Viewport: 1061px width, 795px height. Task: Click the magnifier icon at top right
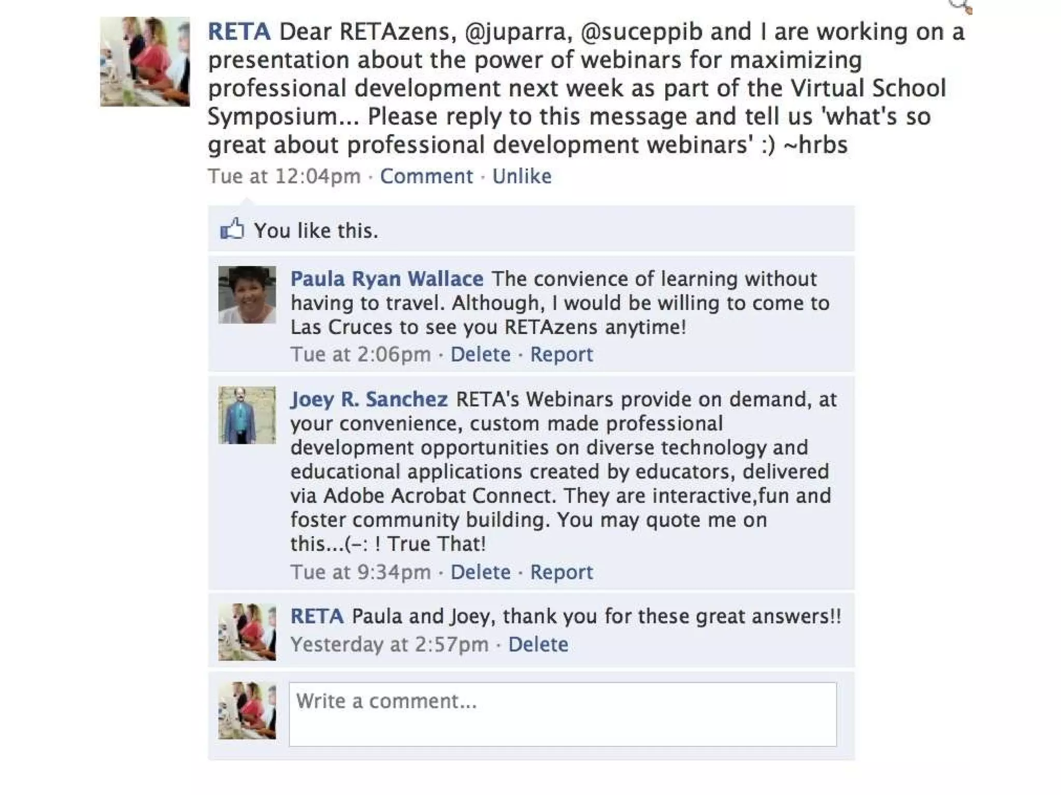coord(961,6)
